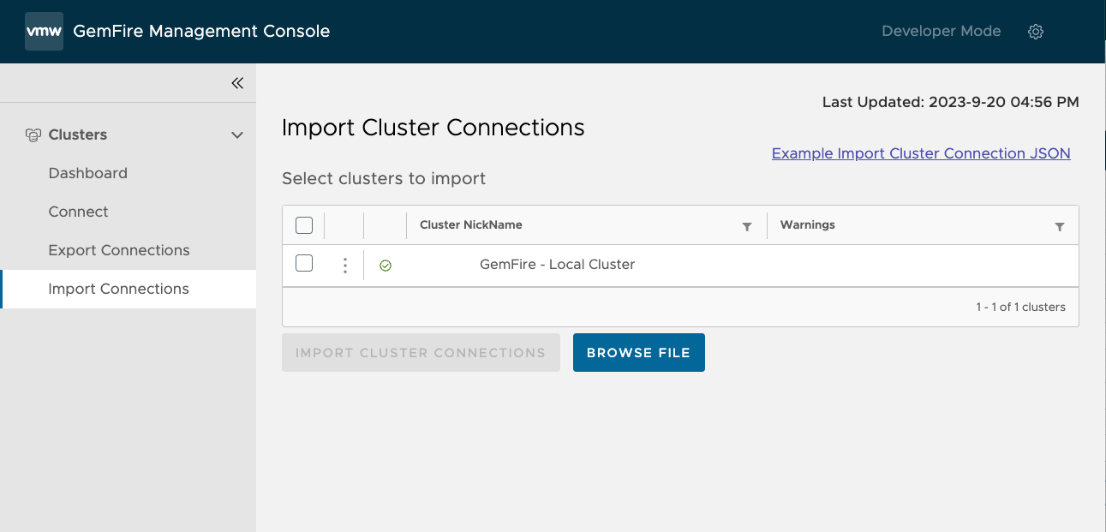
Task: Collapse the Clusters section chevron
Action: point(237,135)
